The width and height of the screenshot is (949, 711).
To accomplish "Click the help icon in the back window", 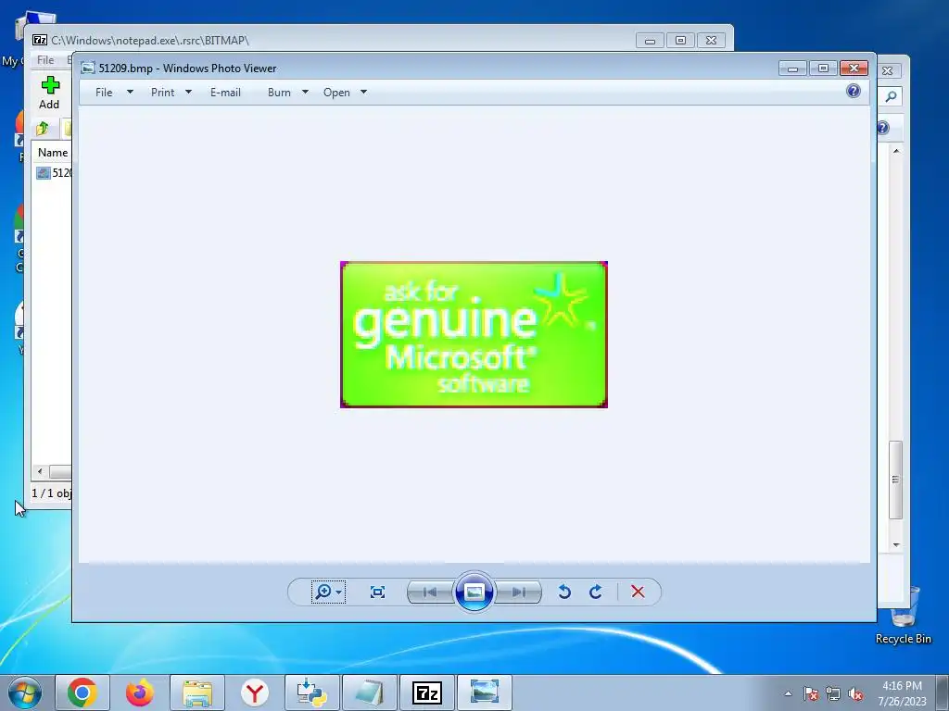I will pyautogui.click(x=883, y=128).
